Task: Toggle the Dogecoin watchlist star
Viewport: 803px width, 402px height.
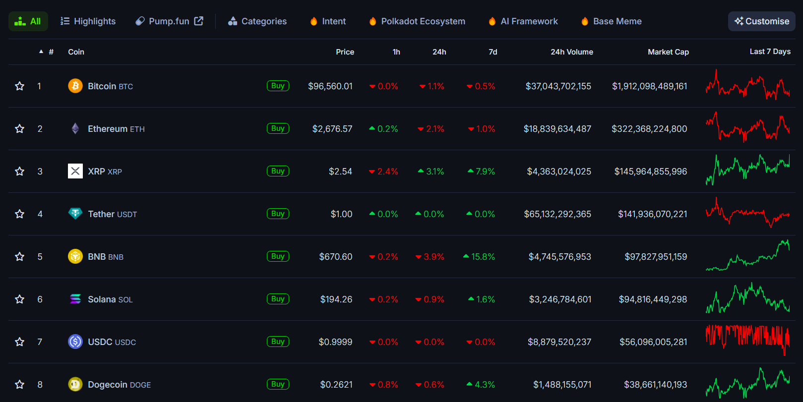Action: (20, 385)
